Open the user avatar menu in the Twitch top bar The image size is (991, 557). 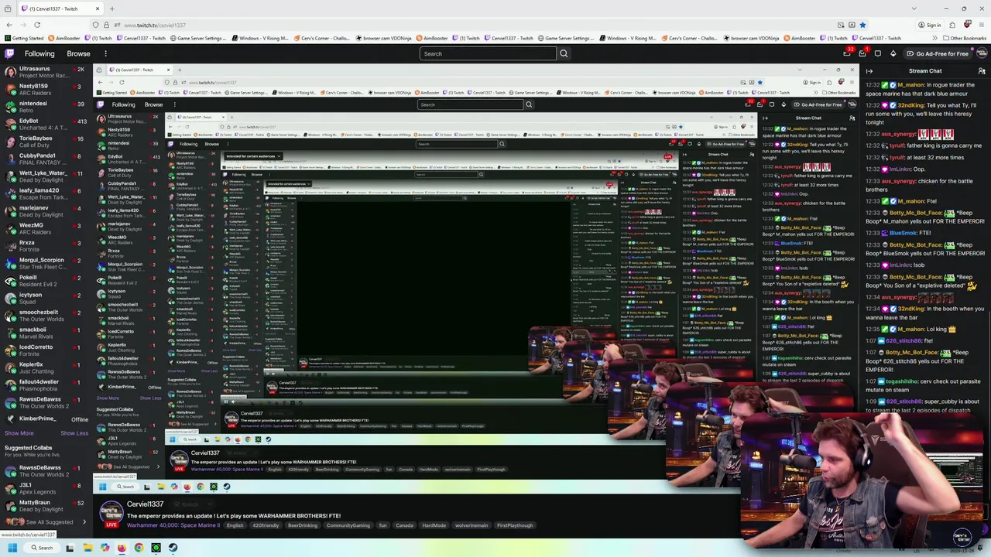pos(982,53)
